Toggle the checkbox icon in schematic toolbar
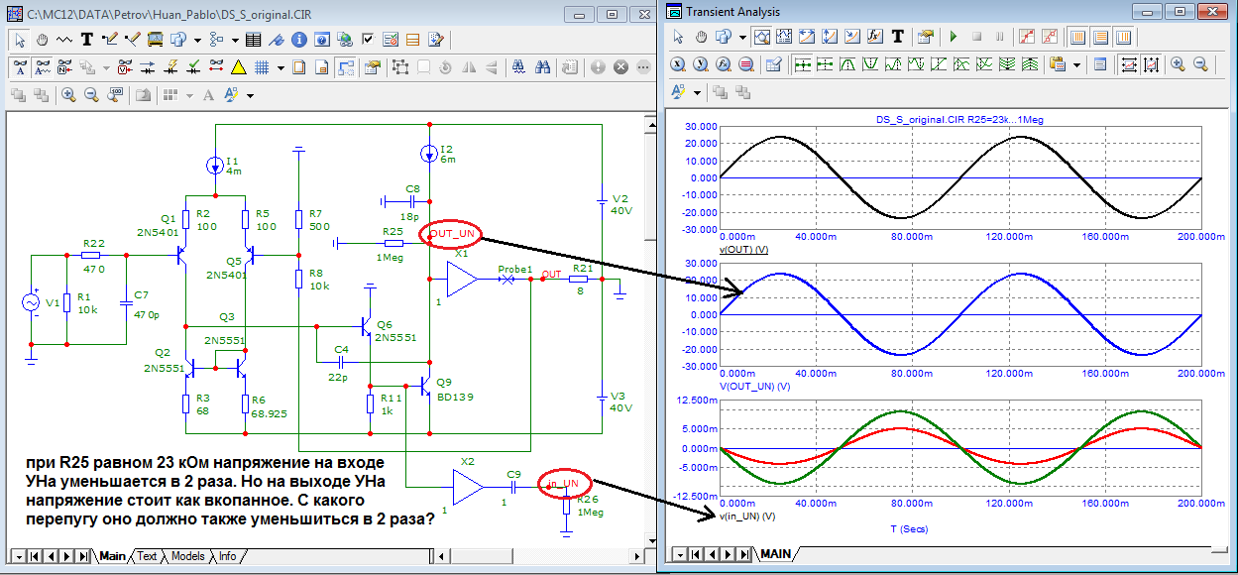Screen dimensions: 1238x575 coord(368,40)
